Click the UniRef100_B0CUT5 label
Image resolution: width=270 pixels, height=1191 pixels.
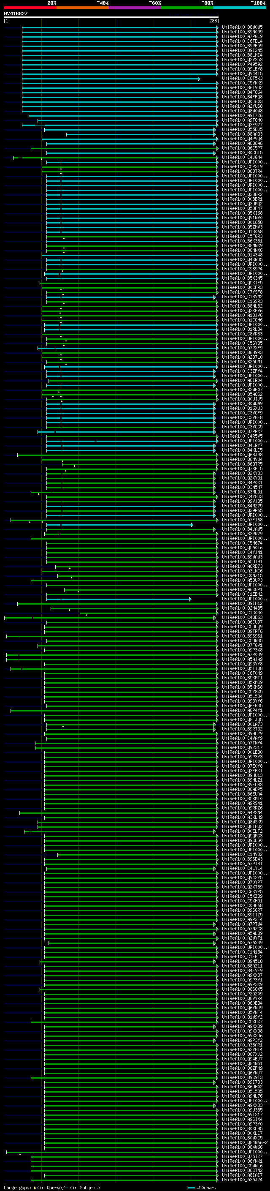242,153
